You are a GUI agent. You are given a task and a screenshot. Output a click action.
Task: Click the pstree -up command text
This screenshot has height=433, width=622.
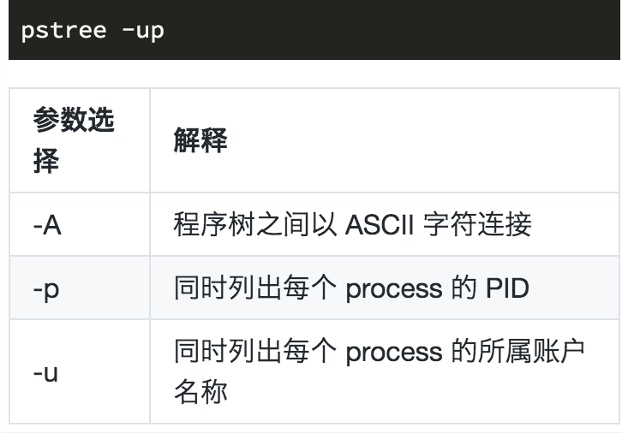click(93, 31)
